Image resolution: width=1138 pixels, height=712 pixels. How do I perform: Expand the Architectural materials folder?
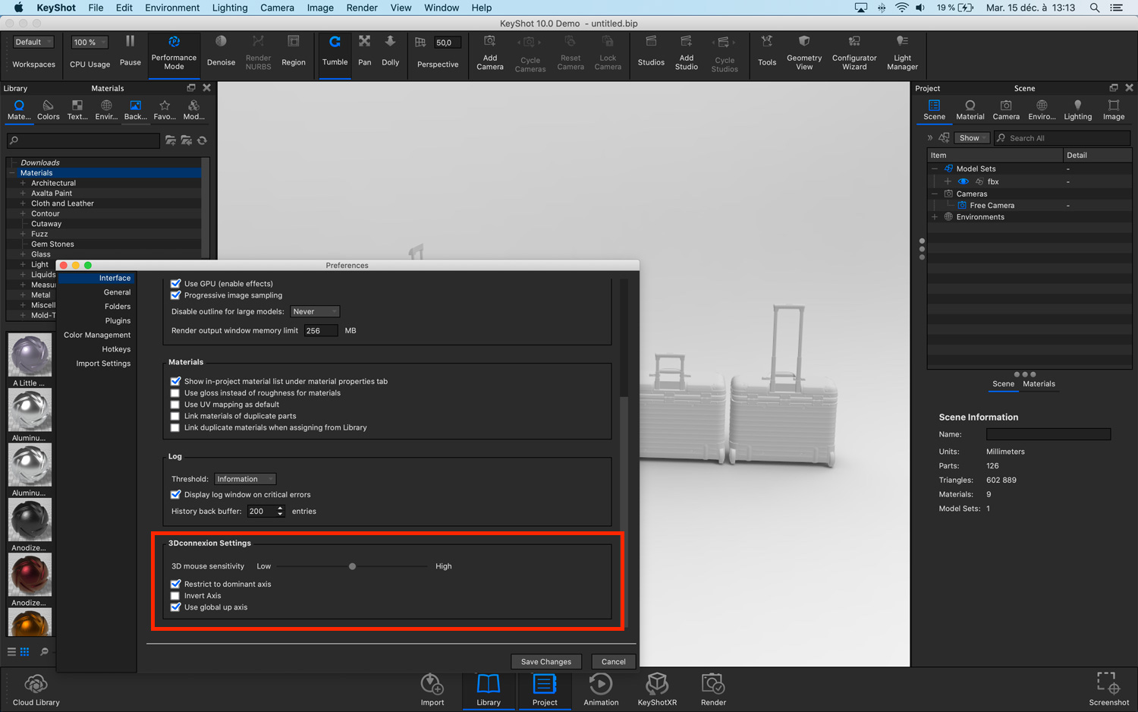[23, 183]
